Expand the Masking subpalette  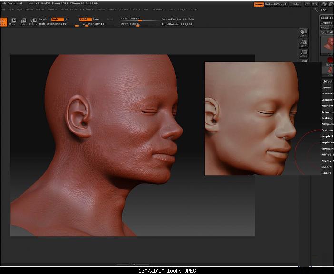point(327,118)
